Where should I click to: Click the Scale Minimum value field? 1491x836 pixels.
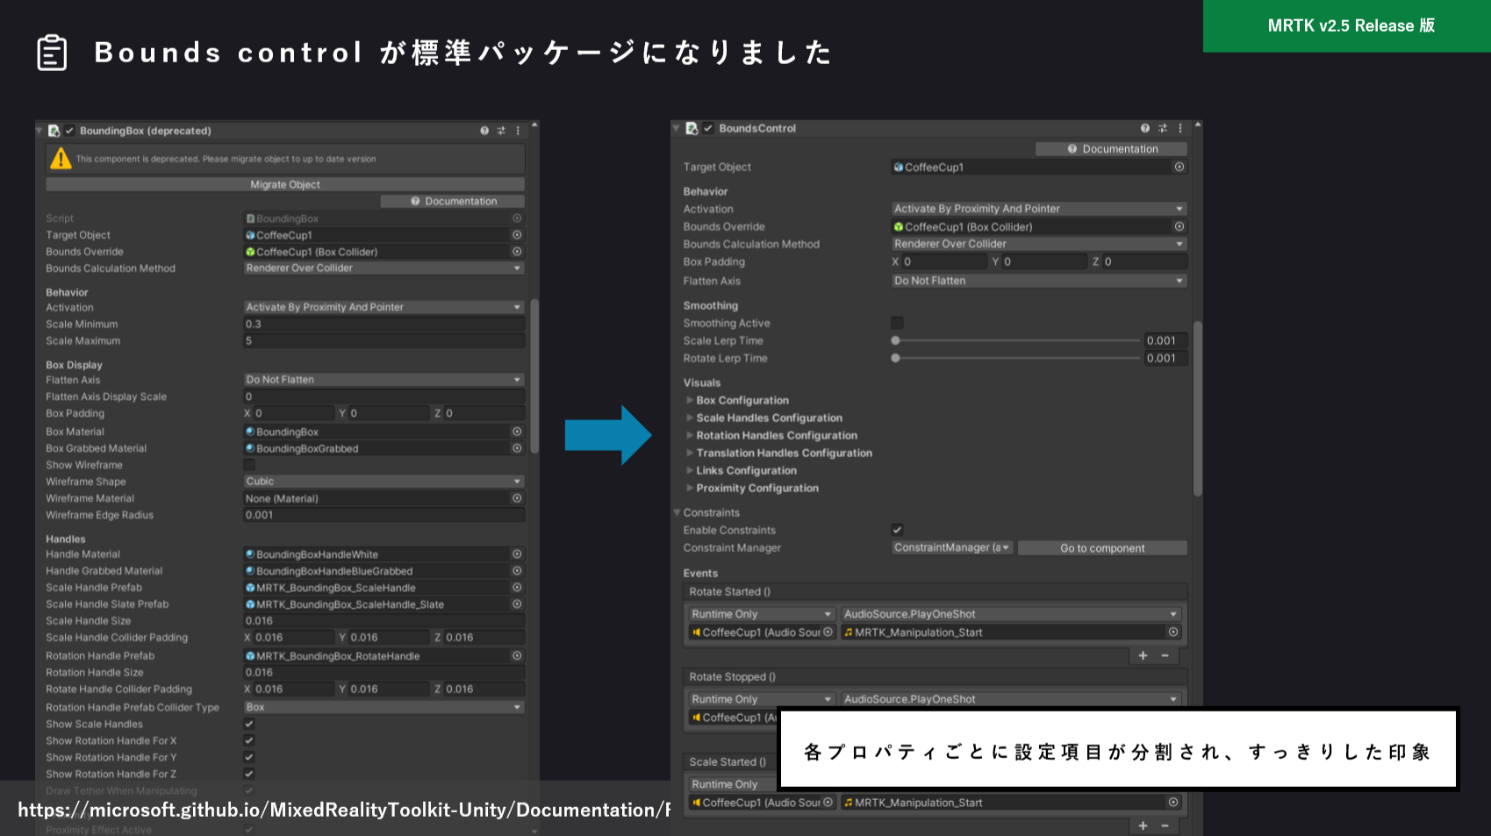pos(384,325)
